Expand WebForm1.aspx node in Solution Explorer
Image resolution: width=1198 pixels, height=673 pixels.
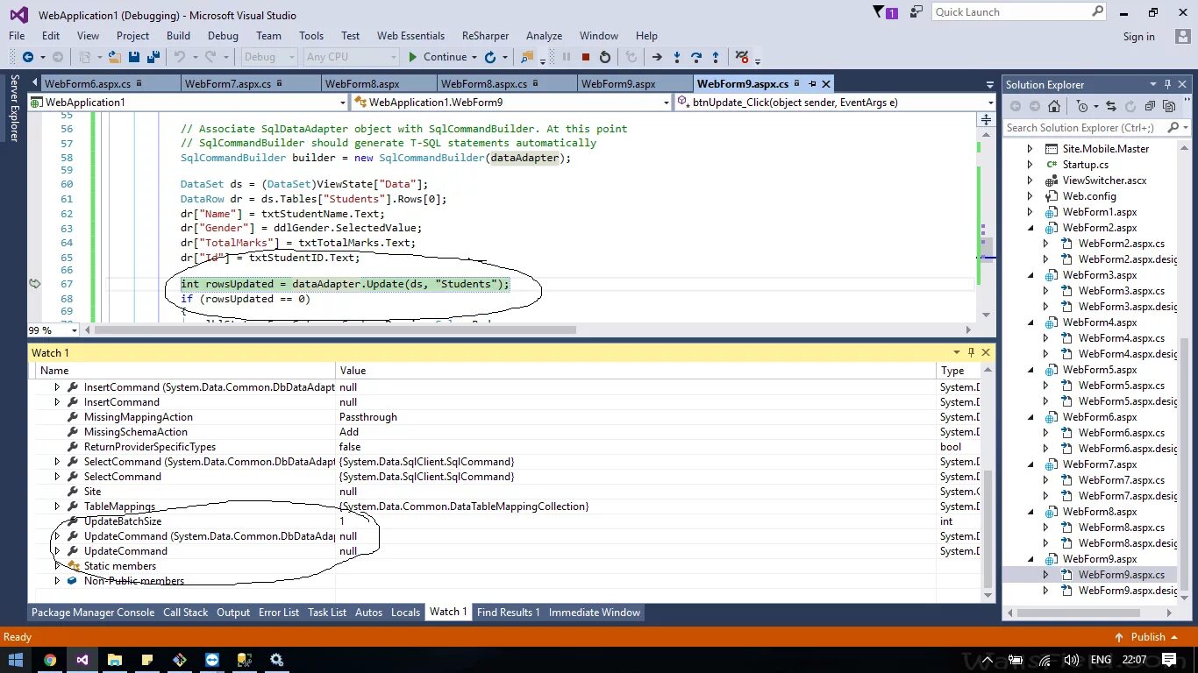[1030, 212]
